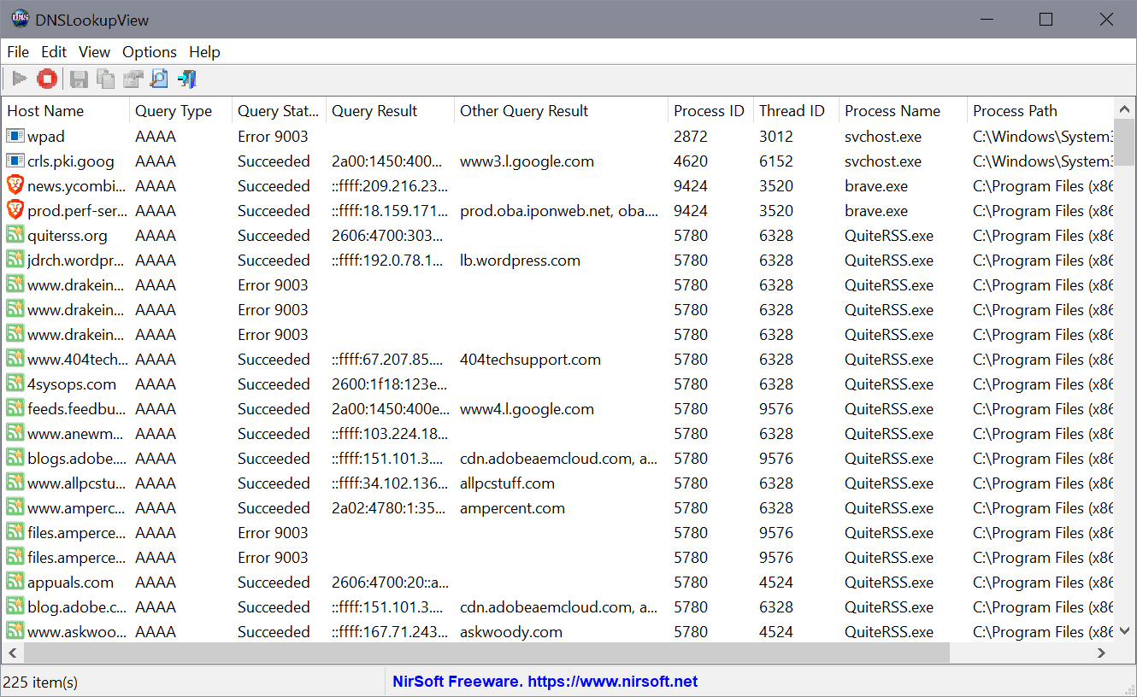Click the QuiteRSS icon beside appuals.com

point(15,582)
